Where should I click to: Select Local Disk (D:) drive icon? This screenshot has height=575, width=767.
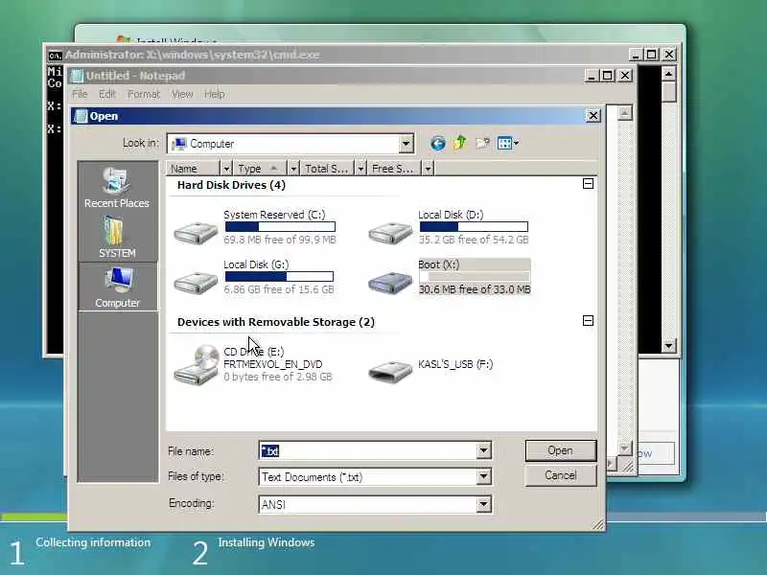tap(390, 232)
